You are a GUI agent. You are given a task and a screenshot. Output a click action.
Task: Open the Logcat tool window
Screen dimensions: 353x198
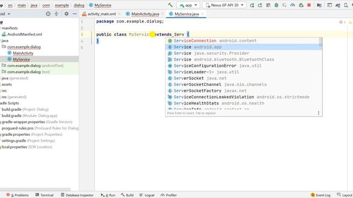[147, 195]
